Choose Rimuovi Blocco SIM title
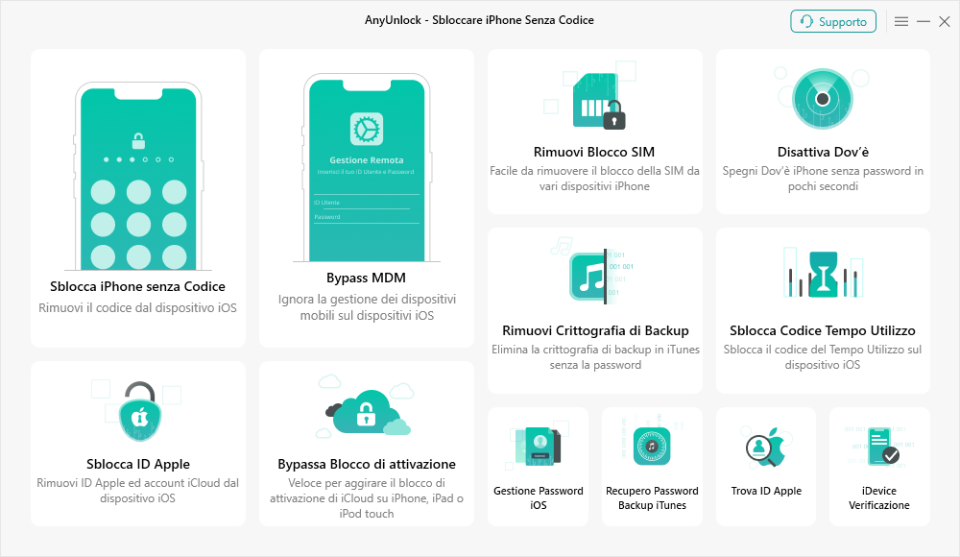Screen dimensions: 960x557 click(594, 152)
